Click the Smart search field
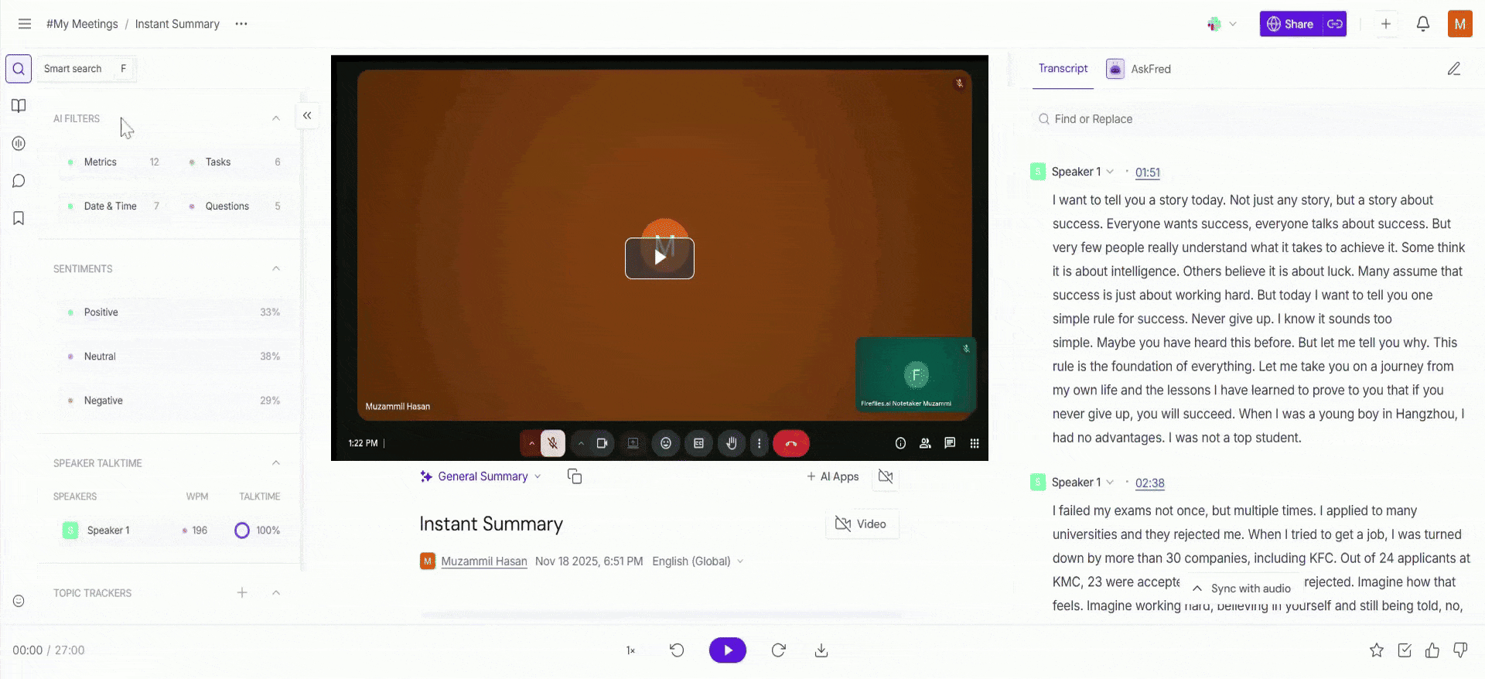The image size is (1485, 679). tap(86, 69)
